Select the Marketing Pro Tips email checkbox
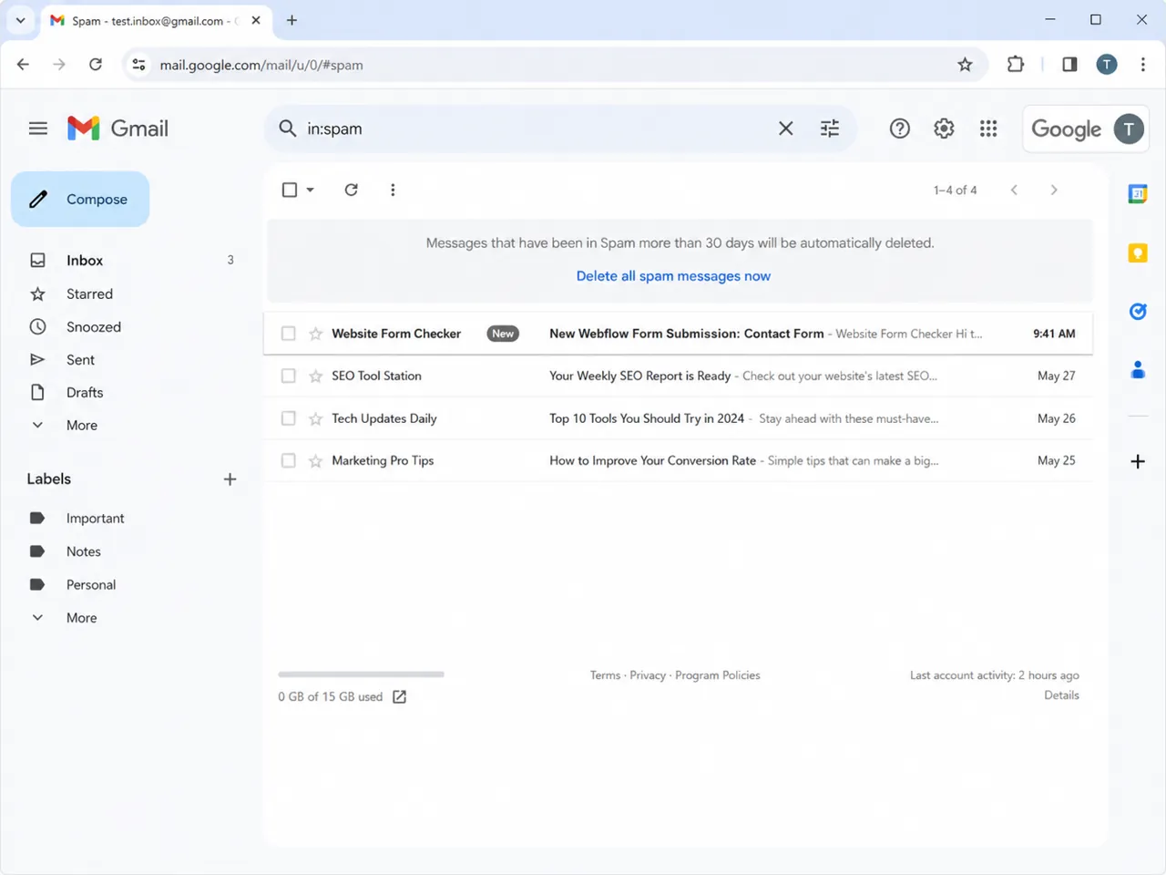Viewport: 1166px width, 875px height. pos(288,460)
